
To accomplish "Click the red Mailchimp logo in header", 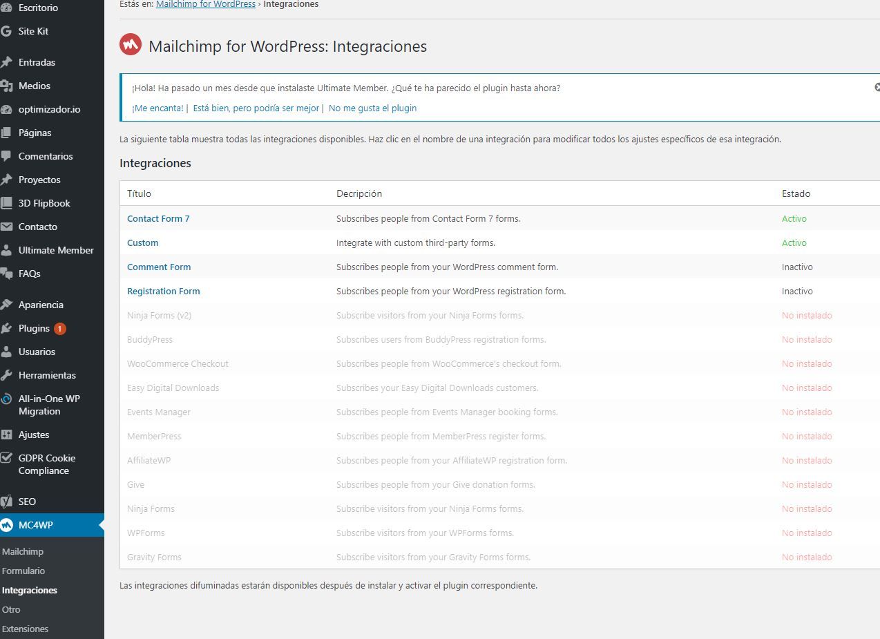I will [x=131, y=44].
